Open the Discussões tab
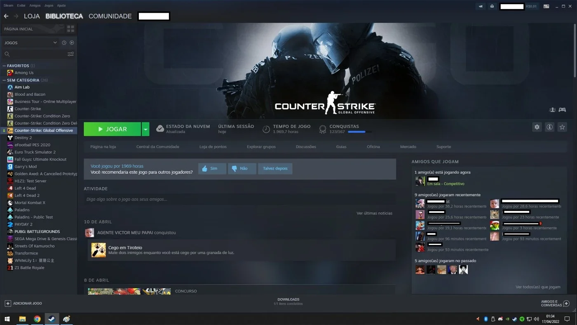The width and height of the screenshot is (577, 325). (x=306, y=147)
